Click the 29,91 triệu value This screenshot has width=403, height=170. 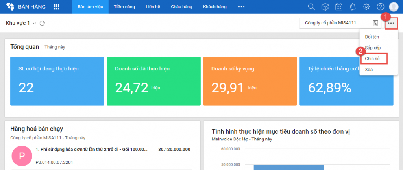(x=234, y=88)
